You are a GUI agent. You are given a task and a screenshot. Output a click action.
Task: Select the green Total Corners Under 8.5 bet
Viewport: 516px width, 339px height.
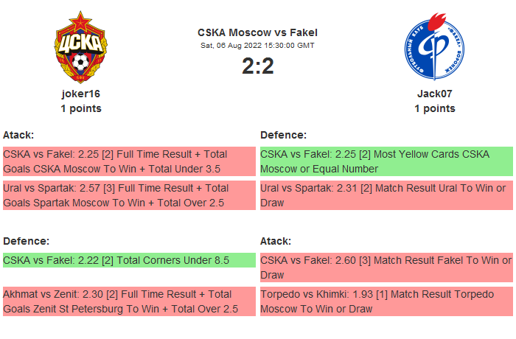(x=129, y=260)
